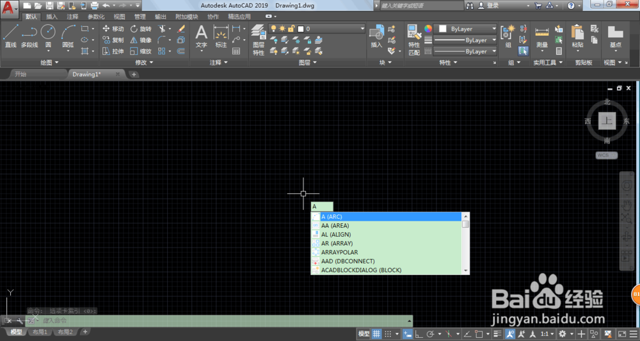The width and height of the screenshot is (640, 341).
Task: Click the 复制 (Copy) tool
Action: point(113,40)
